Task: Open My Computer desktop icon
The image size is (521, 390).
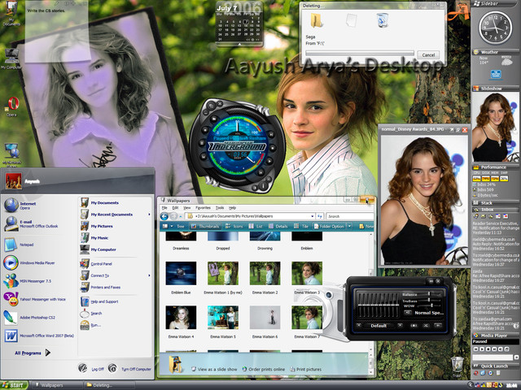Action: coord(11,58)
